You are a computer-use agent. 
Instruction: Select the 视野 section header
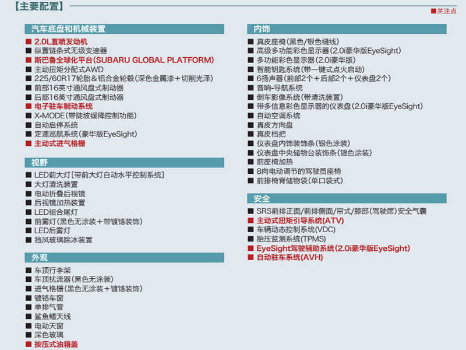coord(124,163)
